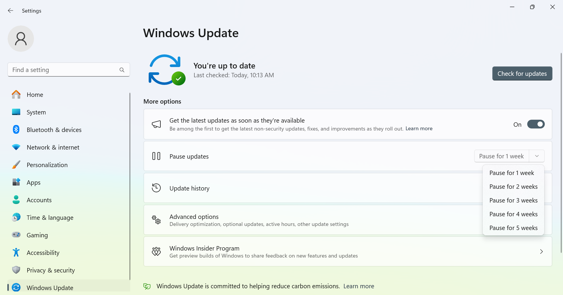Open Privacy & security settings

click(68, 270)
